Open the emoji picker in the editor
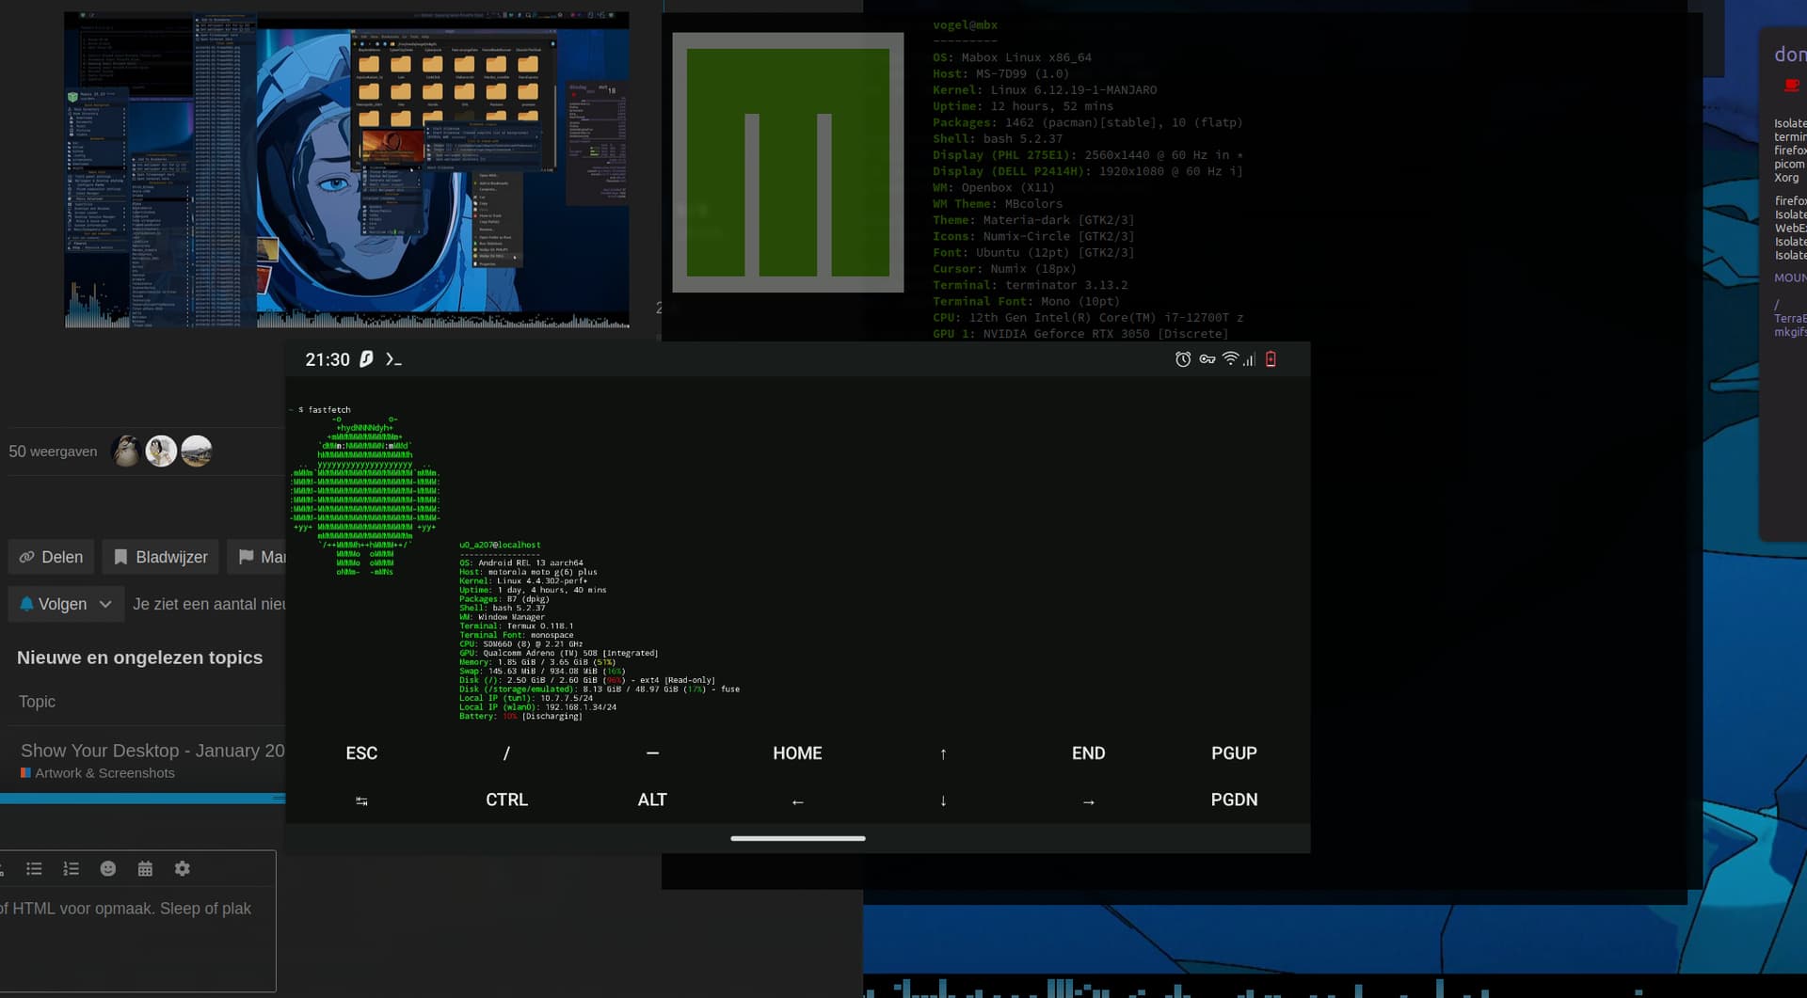 108,869
